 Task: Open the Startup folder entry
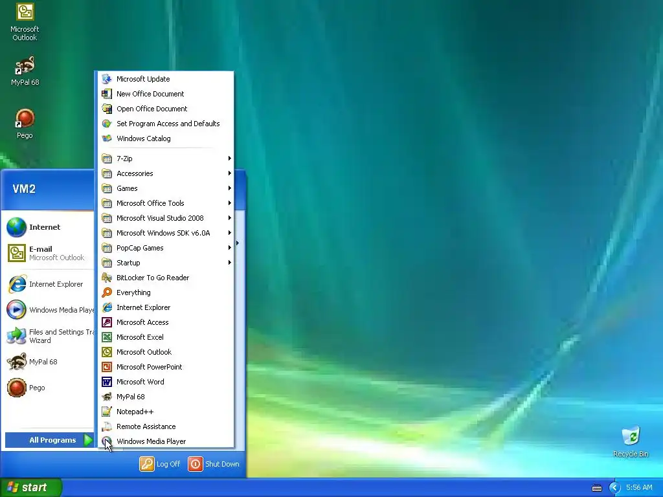166,263
